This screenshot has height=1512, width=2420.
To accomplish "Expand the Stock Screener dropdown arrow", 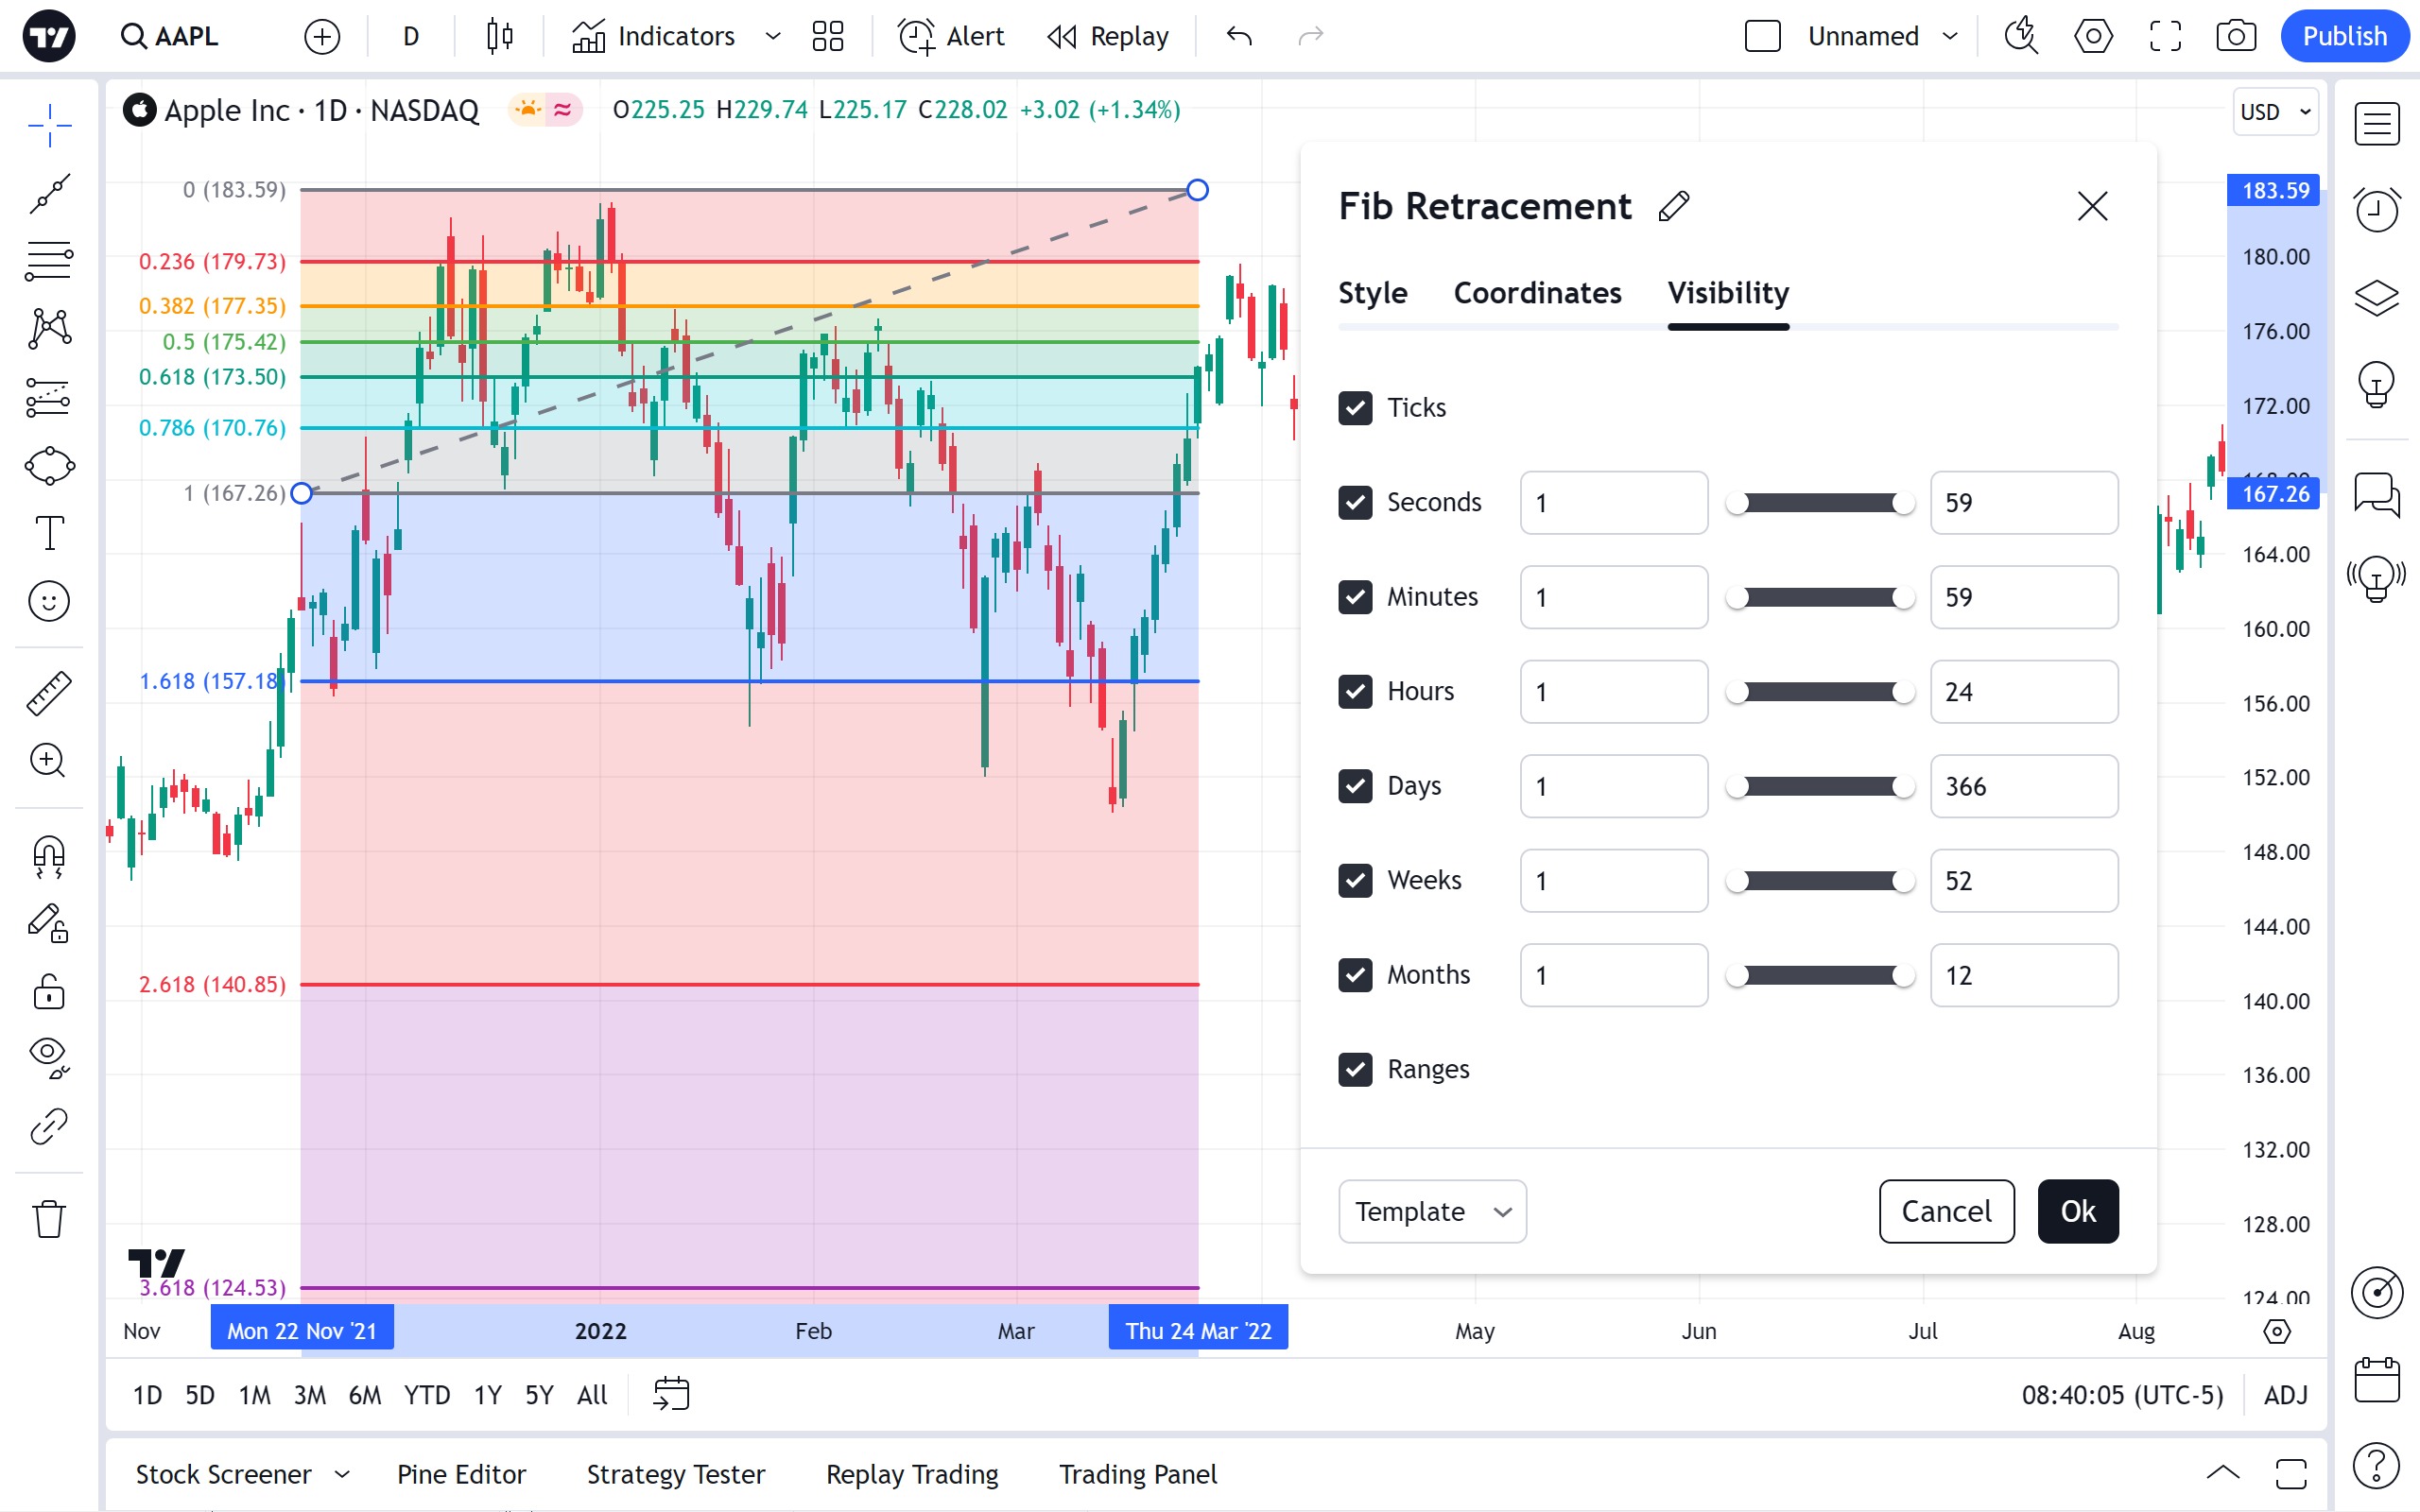I will pos(343,1474).
